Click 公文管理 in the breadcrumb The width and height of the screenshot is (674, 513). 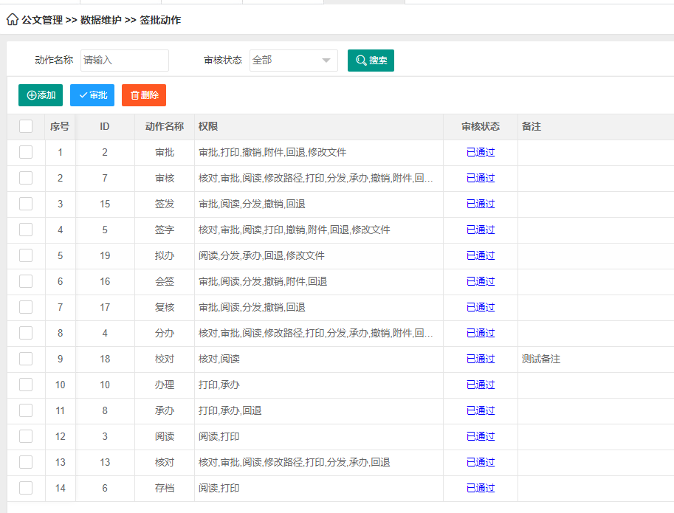42,20
